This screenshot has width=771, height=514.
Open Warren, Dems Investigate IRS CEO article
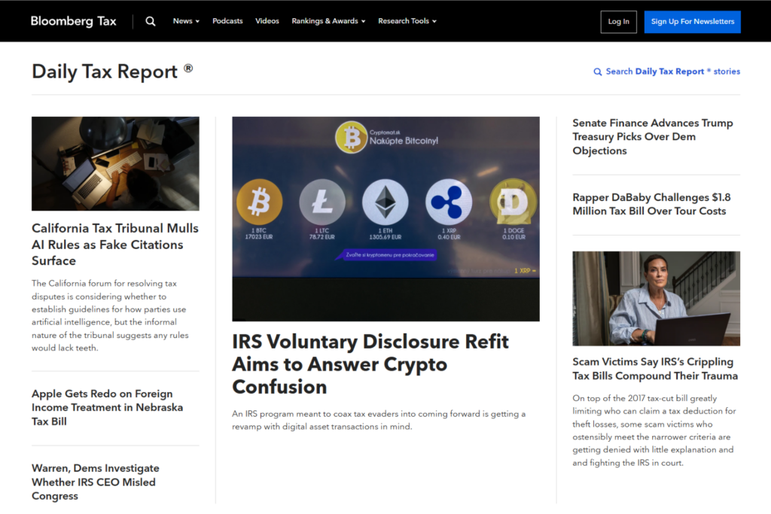click(x=96, y=482)
